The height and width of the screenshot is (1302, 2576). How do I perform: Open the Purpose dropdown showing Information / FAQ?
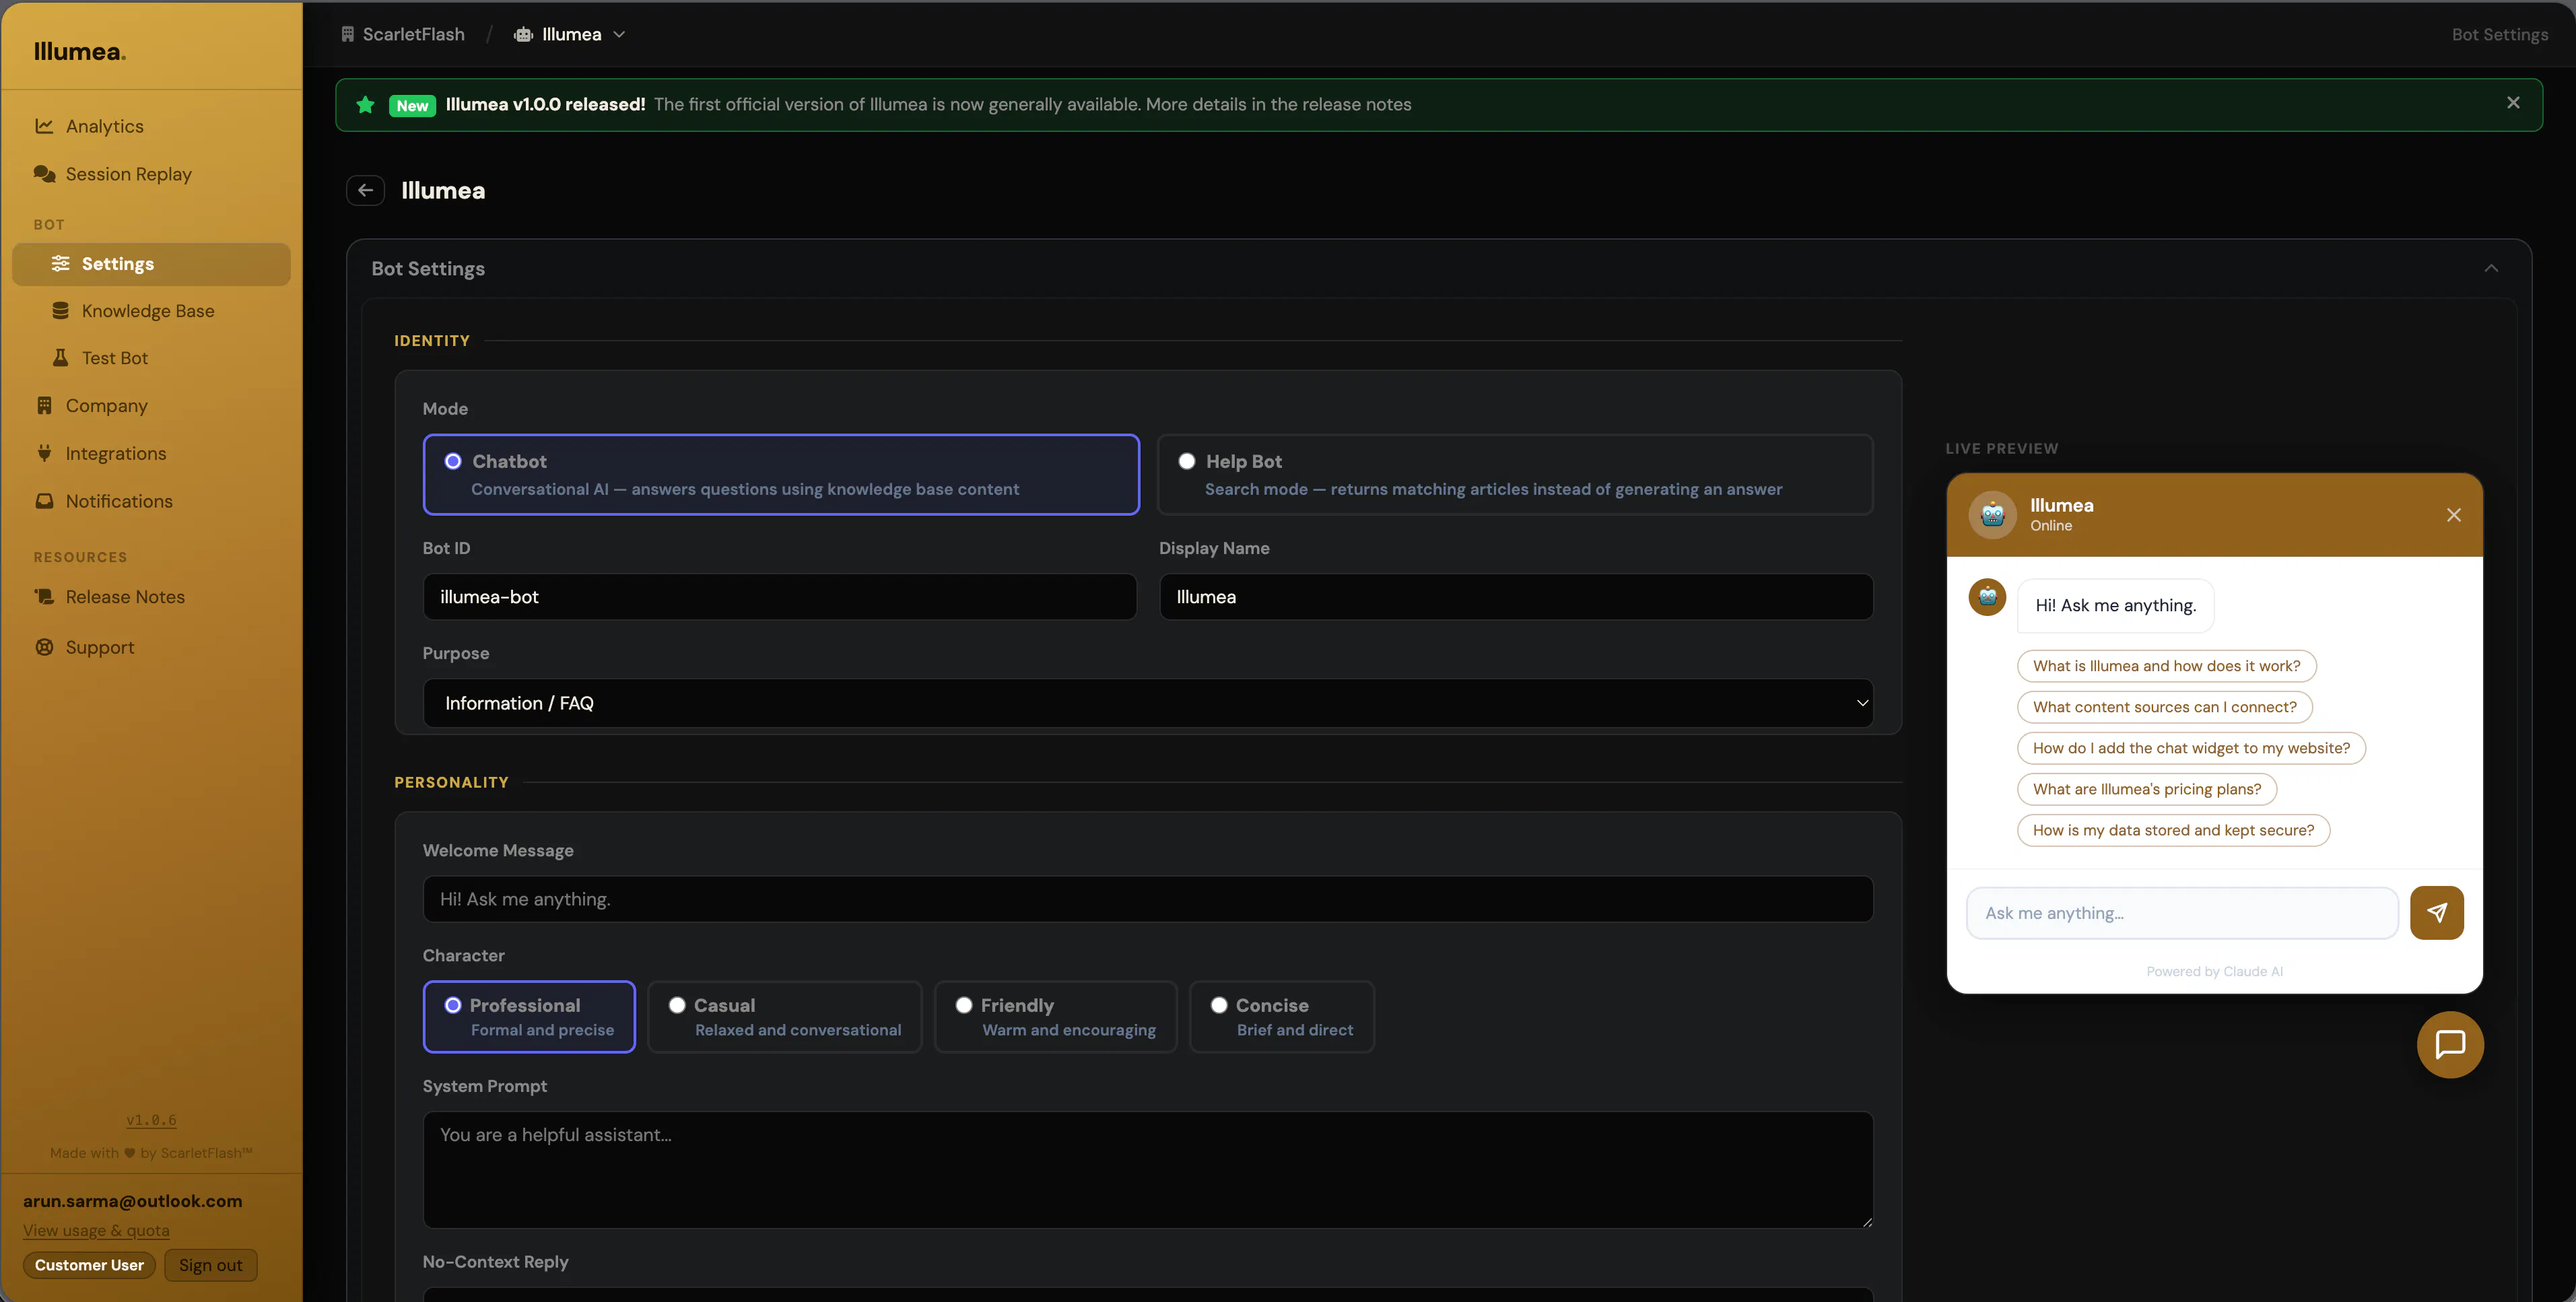(1148, 703)
